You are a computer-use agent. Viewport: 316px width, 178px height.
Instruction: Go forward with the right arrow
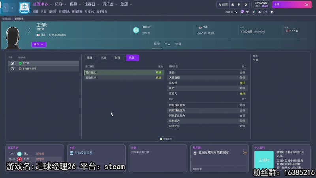point(12,8)
